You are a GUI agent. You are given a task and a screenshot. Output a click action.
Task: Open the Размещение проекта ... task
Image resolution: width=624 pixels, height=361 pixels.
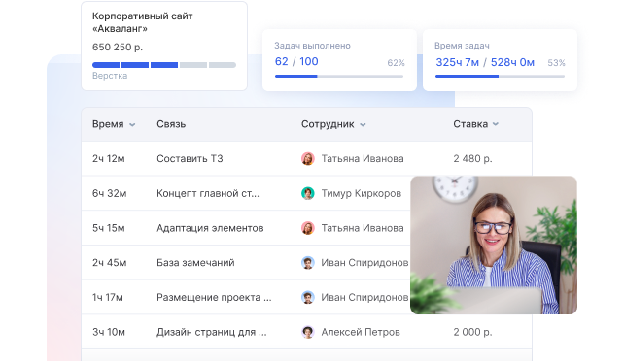[214, 297]
